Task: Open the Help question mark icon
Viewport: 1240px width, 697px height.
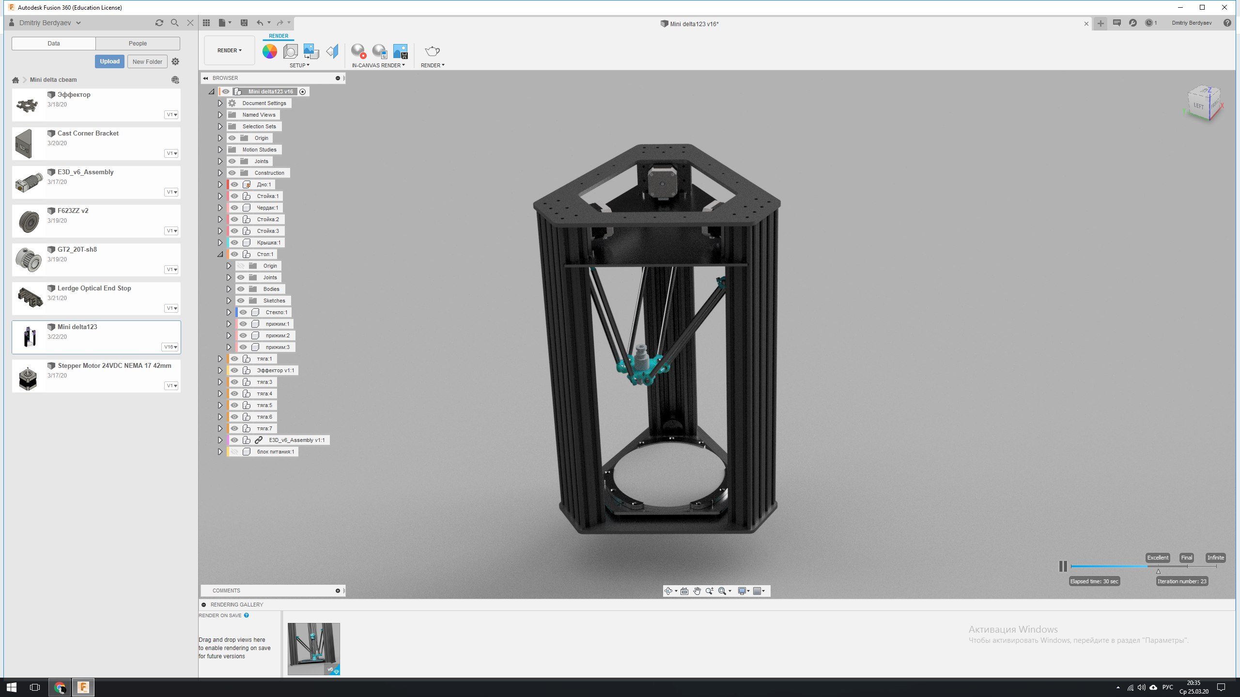Action: (x=1227, y=23)
